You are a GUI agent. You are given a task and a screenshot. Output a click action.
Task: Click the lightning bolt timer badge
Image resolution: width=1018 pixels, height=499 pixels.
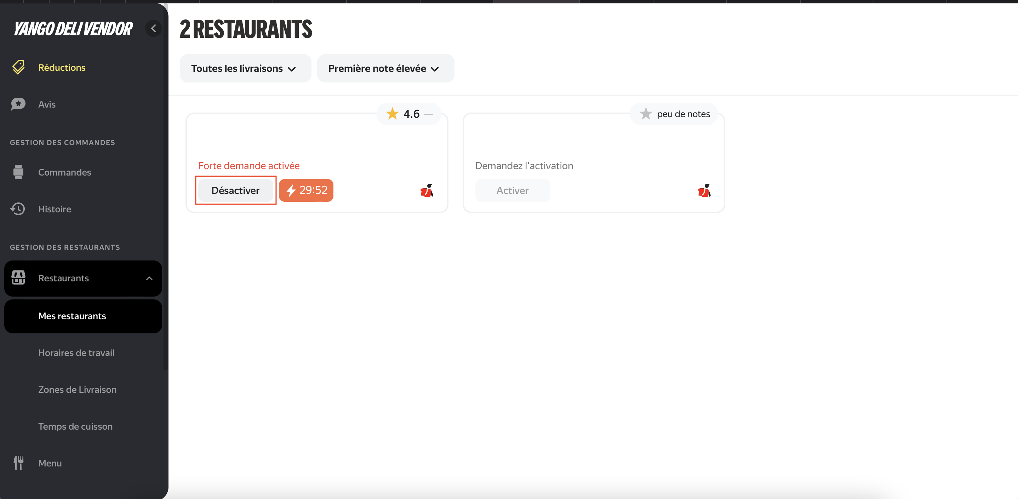point(306,190)
